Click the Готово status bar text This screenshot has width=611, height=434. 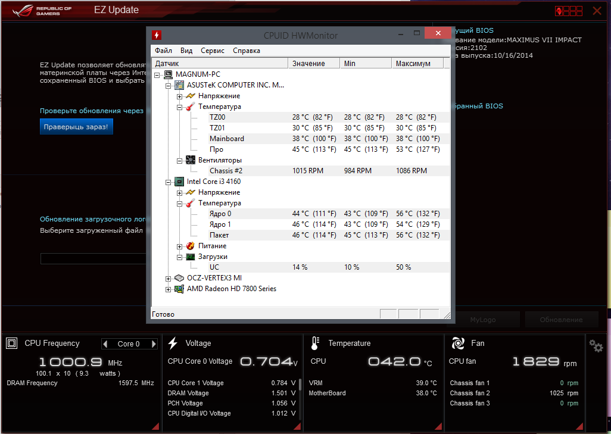coord(163,314)
